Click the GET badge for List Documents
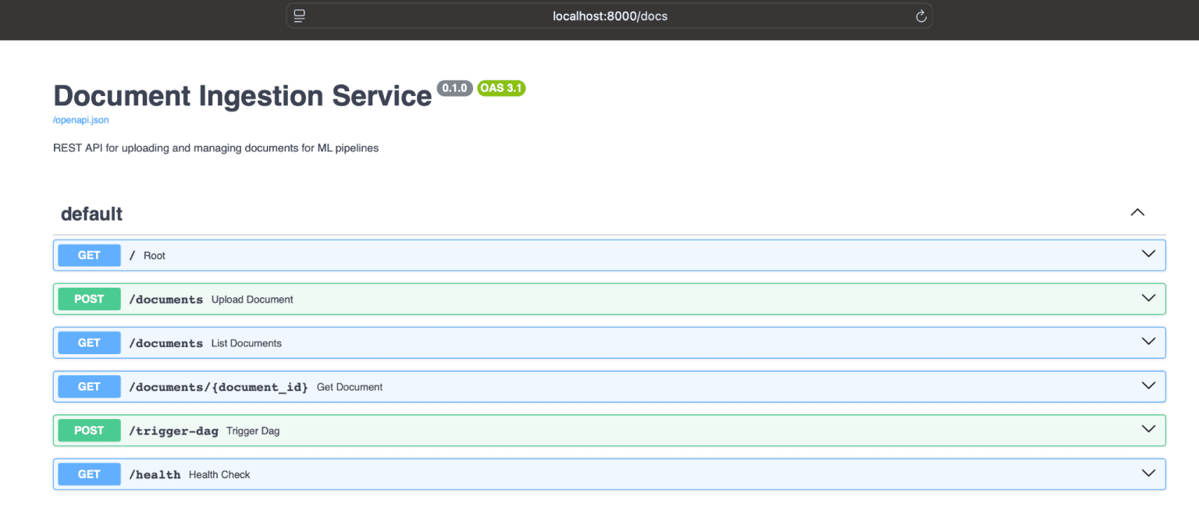This screenshot has height=511, width=1199. [x=89, y=342]
